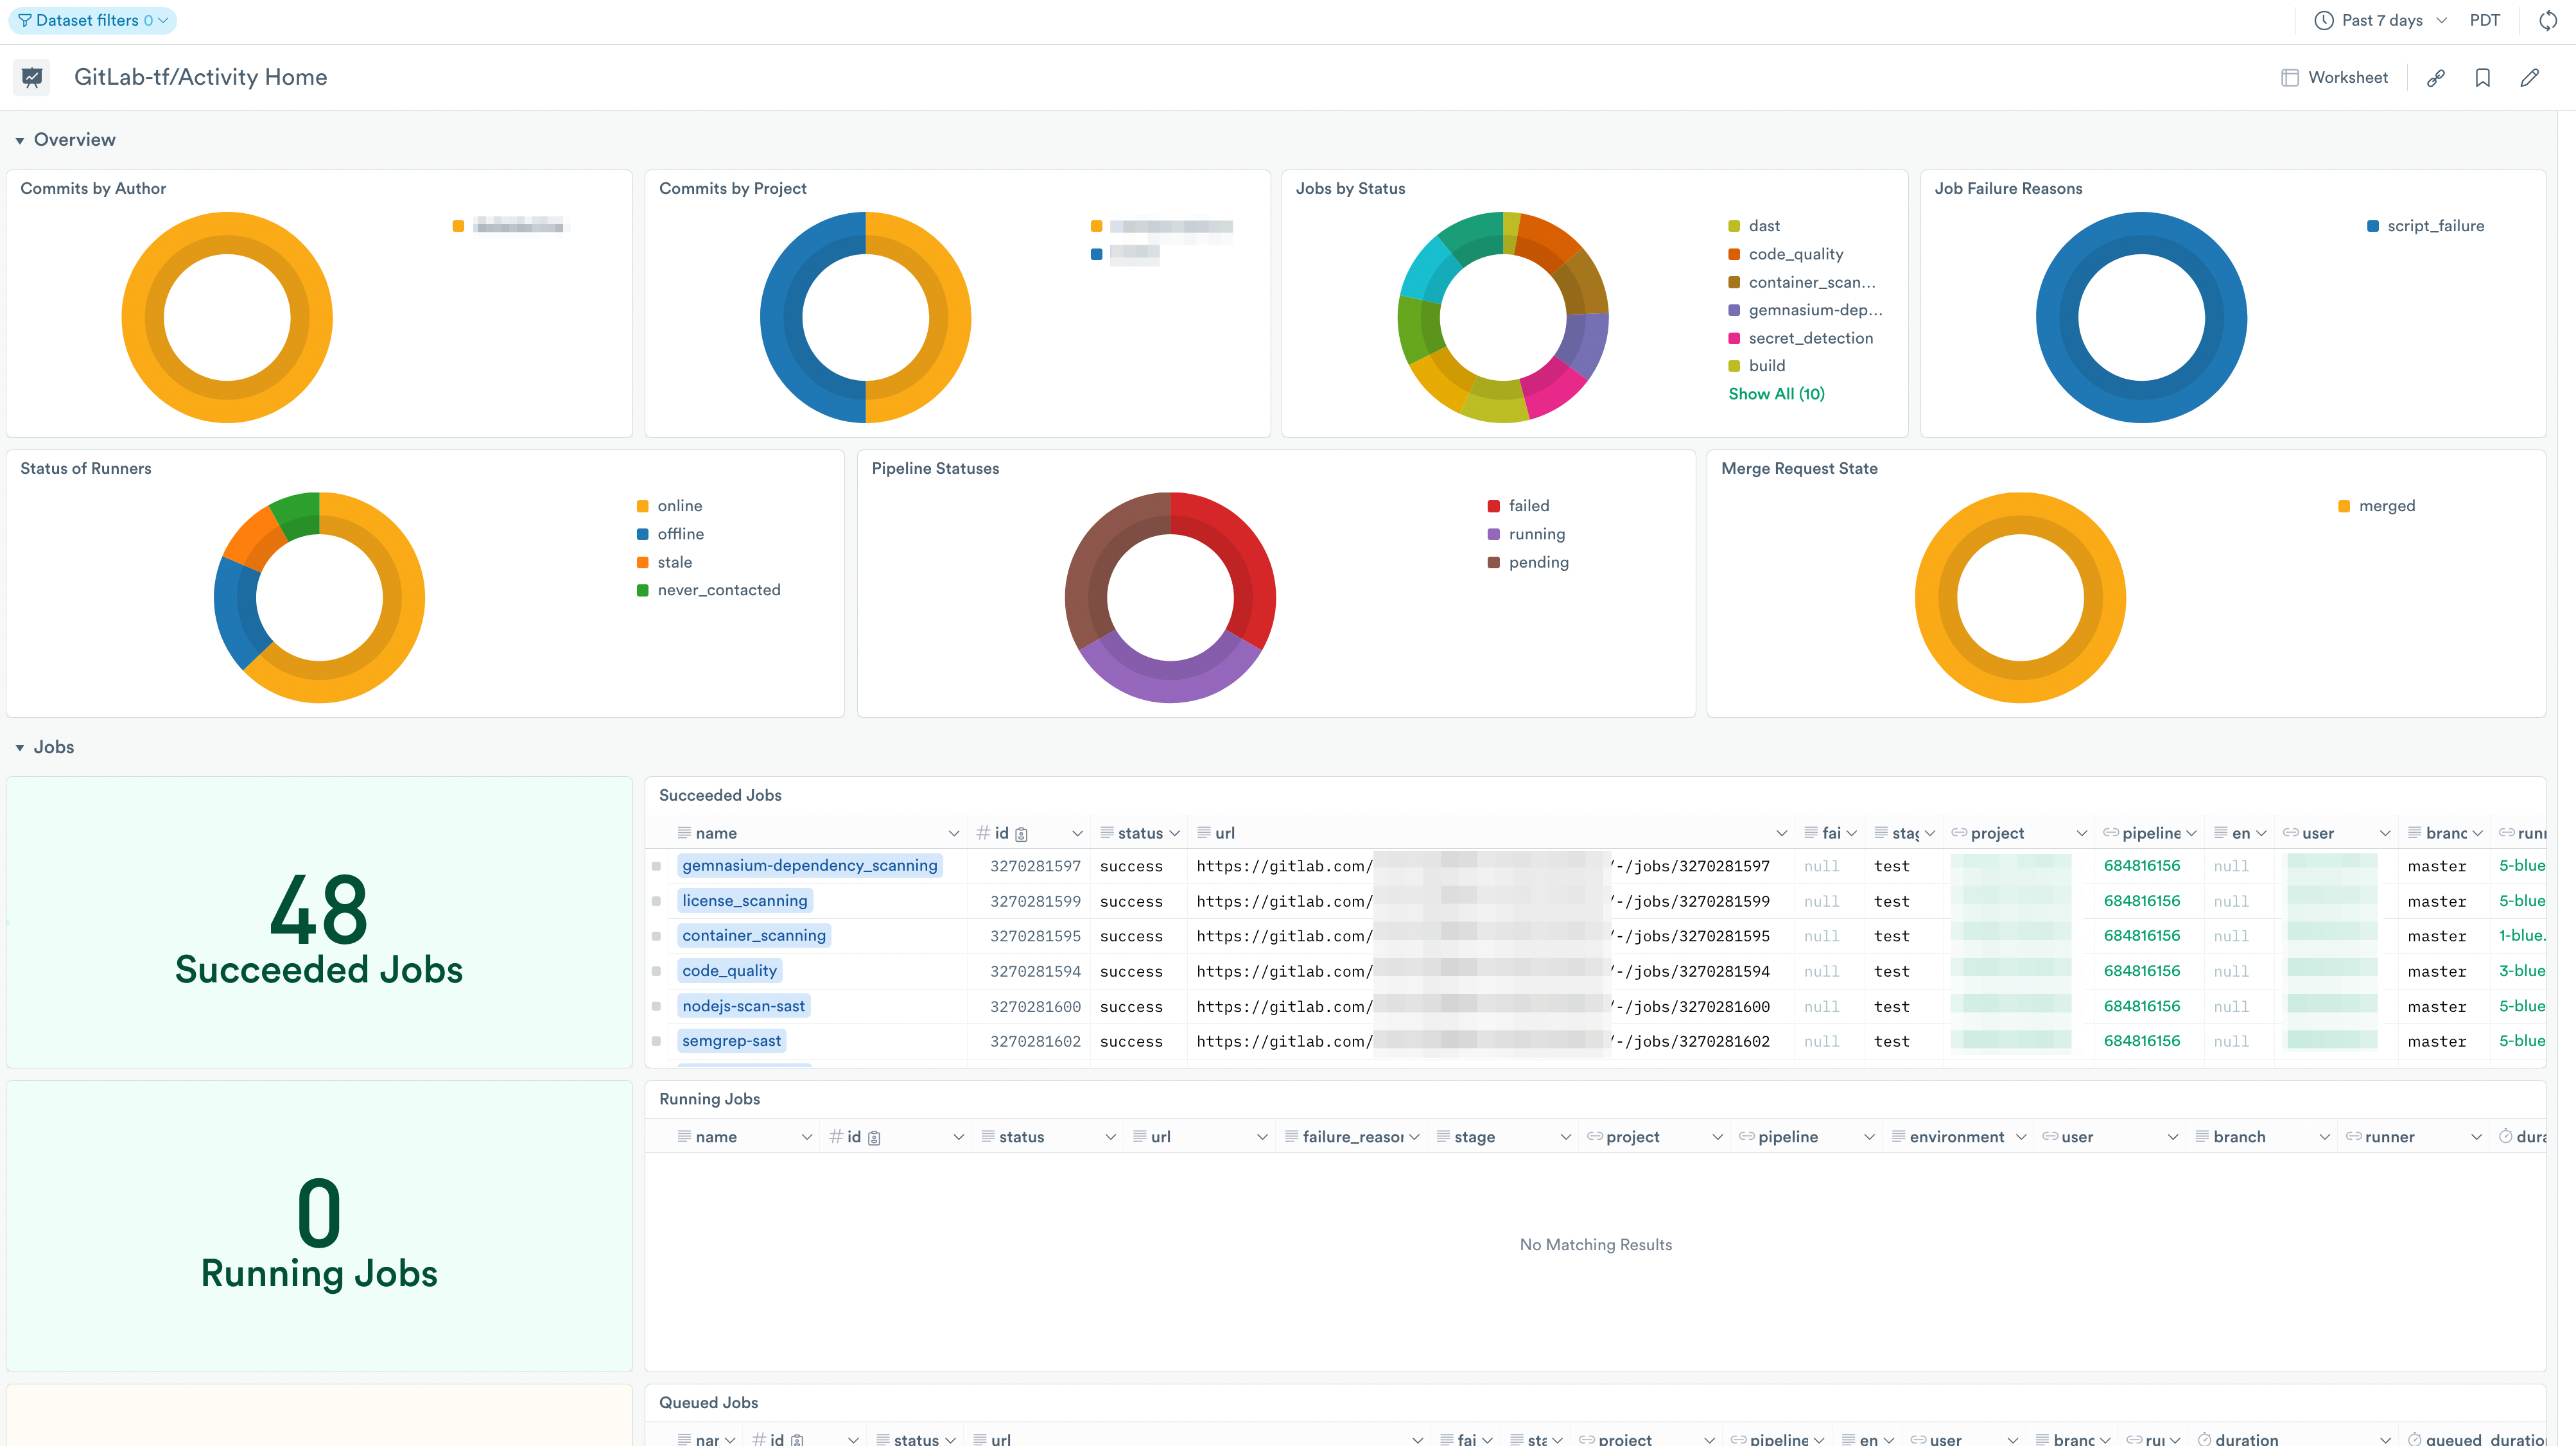Open pipeline link 684816156 in first row

(x=2141, y=865)
